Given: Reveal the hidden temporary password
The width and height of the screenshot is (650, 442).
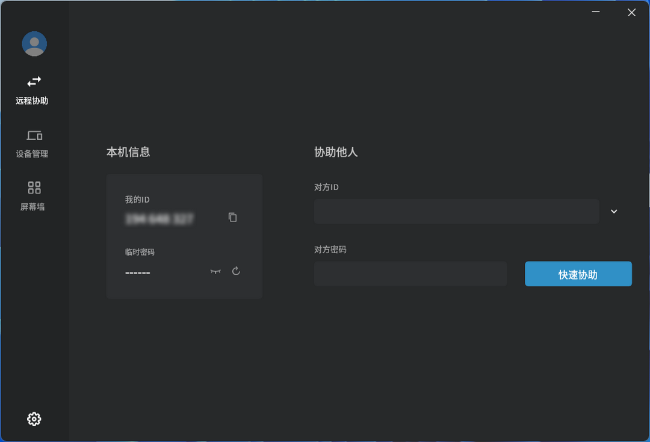Looking at the screenshot, I should (215, 271).
